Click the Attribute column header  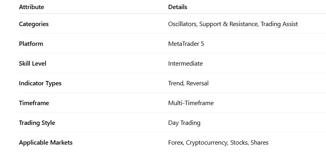32,7
